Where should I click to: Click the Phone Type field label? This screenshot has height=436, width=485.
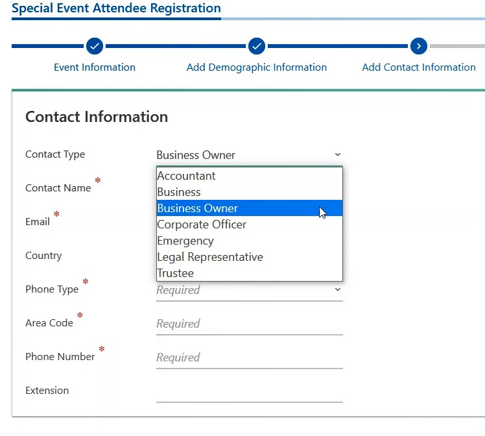click(52, 289)
